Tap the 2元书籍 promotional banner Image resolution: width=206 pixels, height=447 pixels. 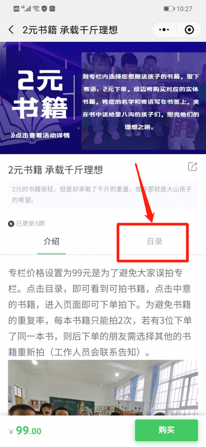[103, 98]
